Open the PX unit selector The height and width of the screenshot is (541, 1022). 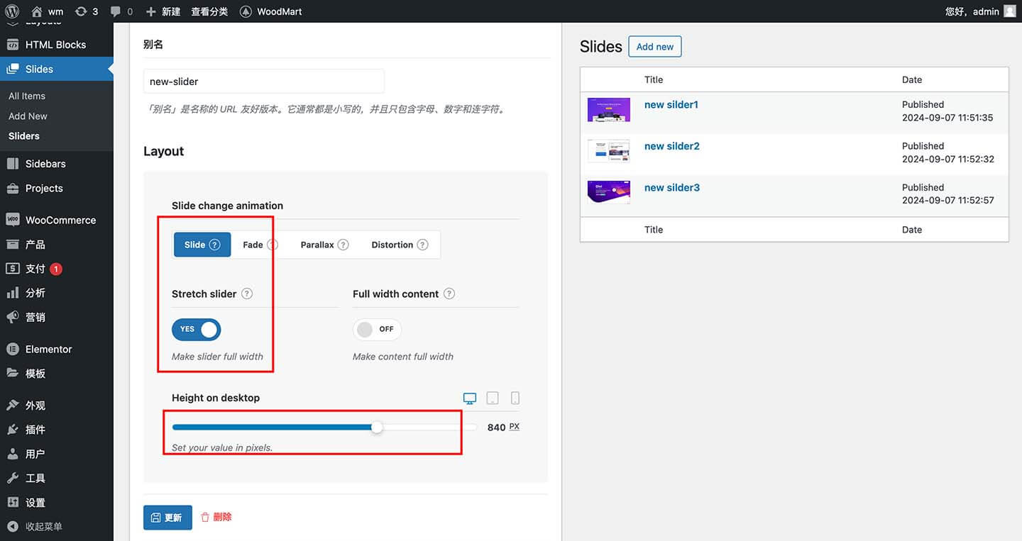pyautogui.click(x=515, y=427)
